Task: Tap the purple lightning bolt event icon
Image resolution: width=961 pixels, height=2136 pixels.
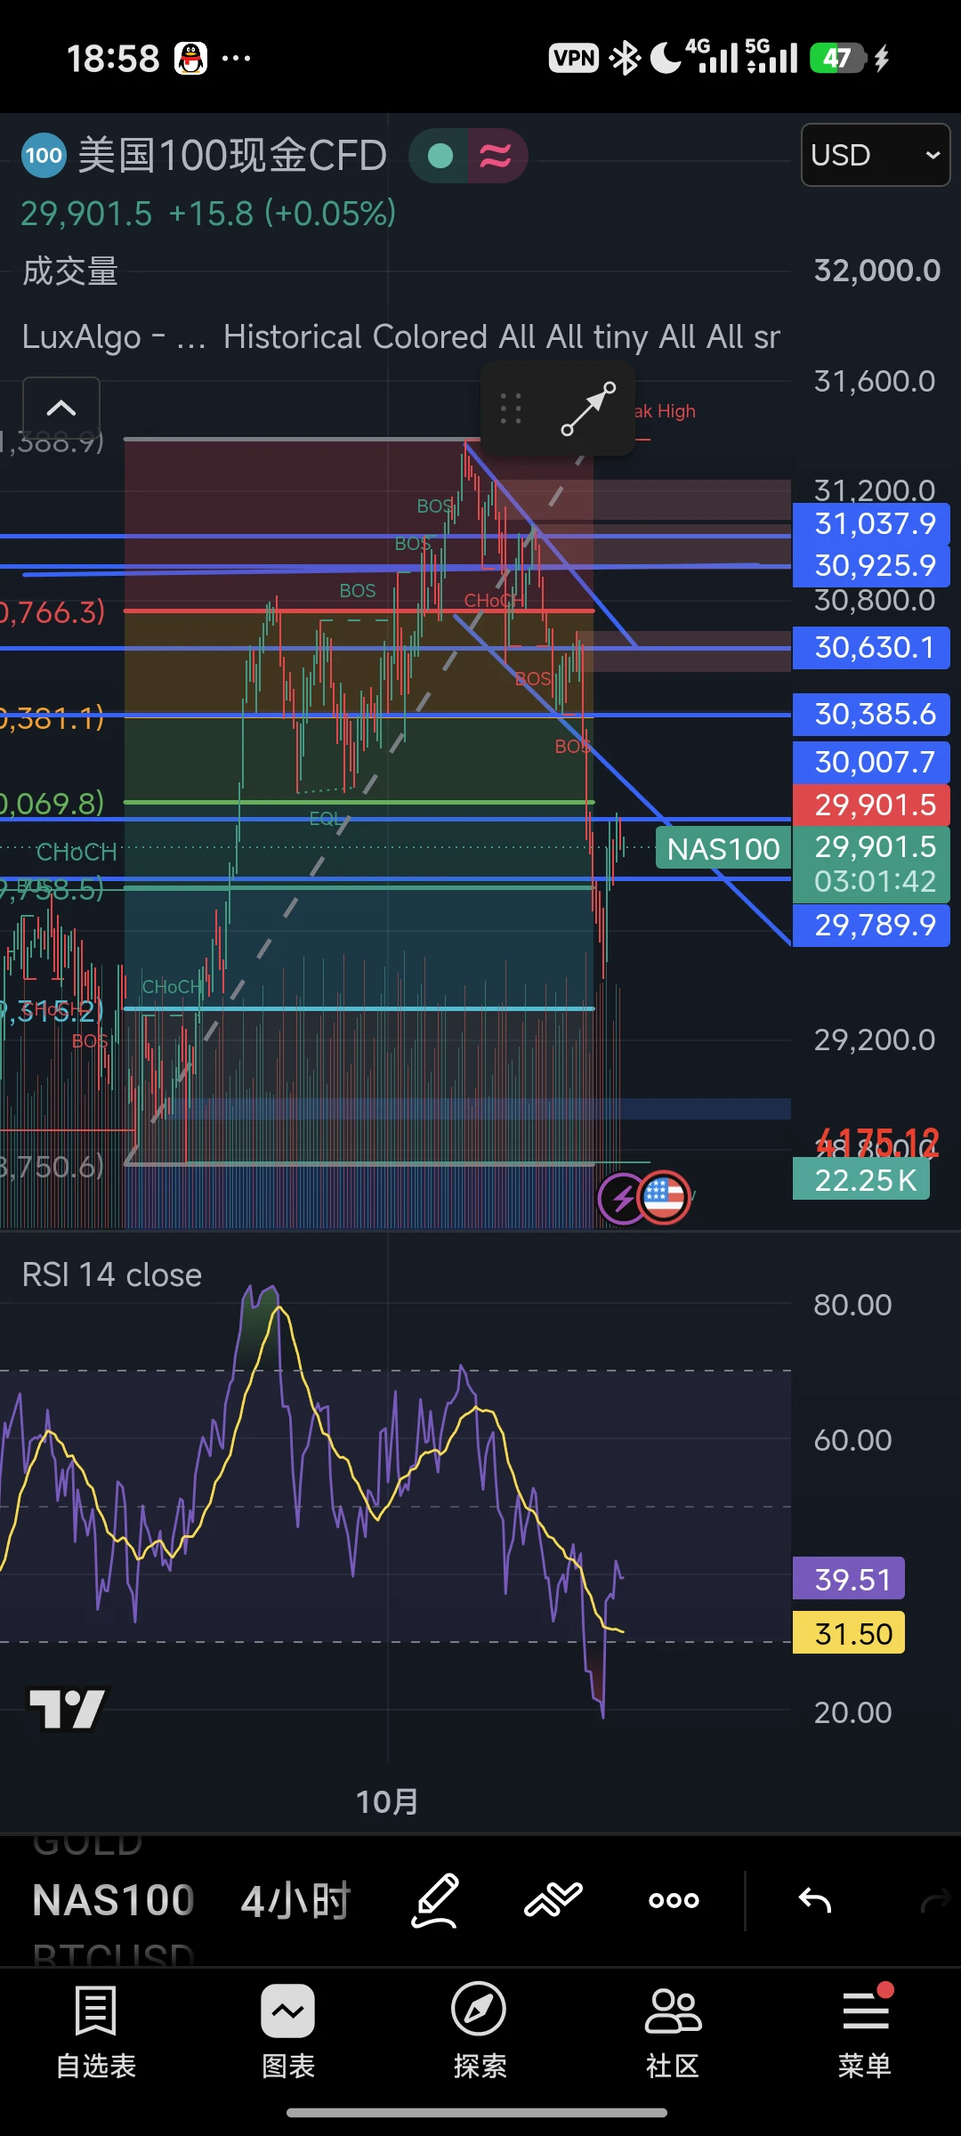Action: 623,1199
